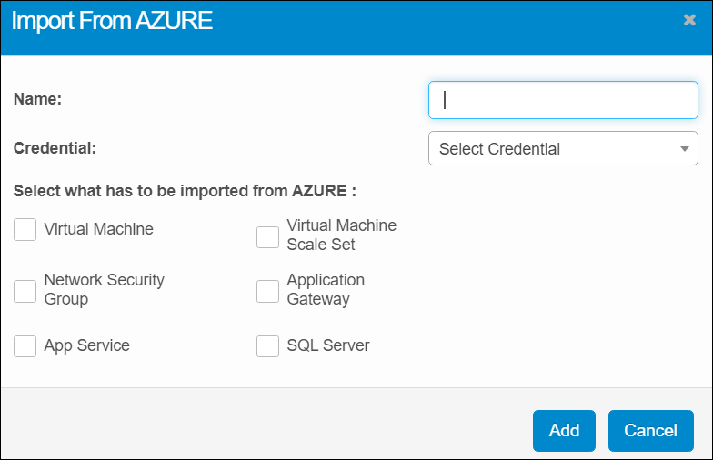Select the App Service checkbox
This screenshot has height=460, width=713.
[x=25, y=346]
